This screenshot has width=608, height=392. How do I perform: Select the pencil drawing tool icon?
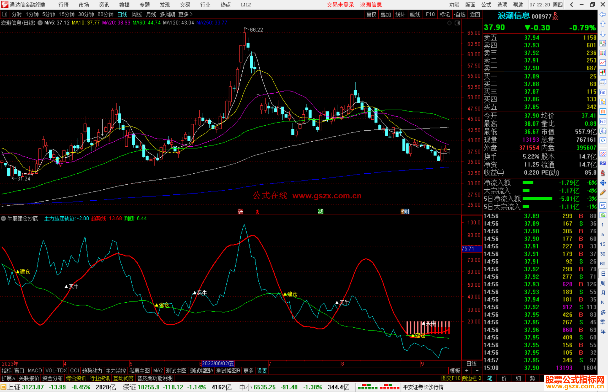pyautogui.click(x=603, y=193)
